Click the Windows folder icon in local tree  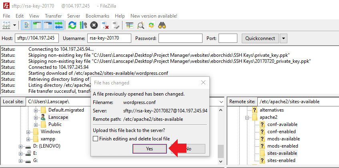(x=36, y=132)
